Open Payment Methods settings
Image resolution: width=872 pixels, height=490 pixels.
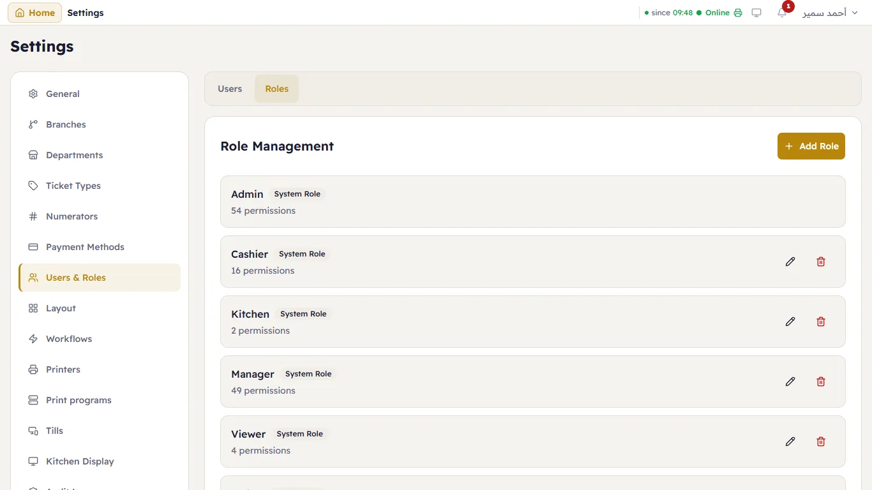[100, 247]
